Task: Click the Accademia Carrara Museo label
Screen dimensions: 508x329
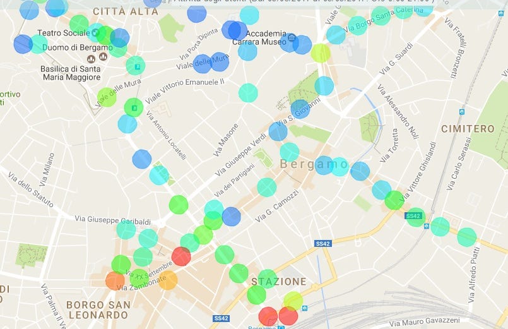Action: [259, 38]
